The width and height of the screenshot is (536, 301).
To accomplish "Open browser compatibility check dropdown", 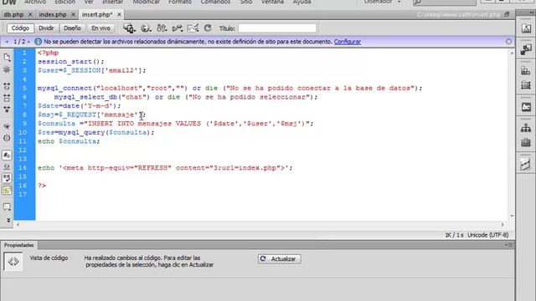I will [193, 28].
